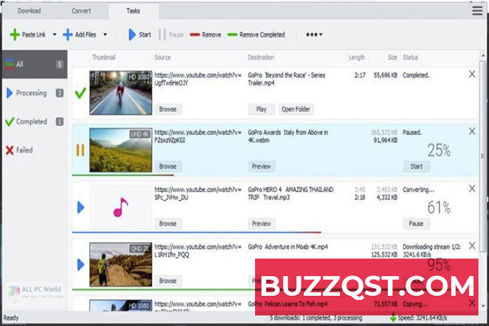Remove the converting Thailand Trip task
This screenshot has width=489, height=326.
472,188
